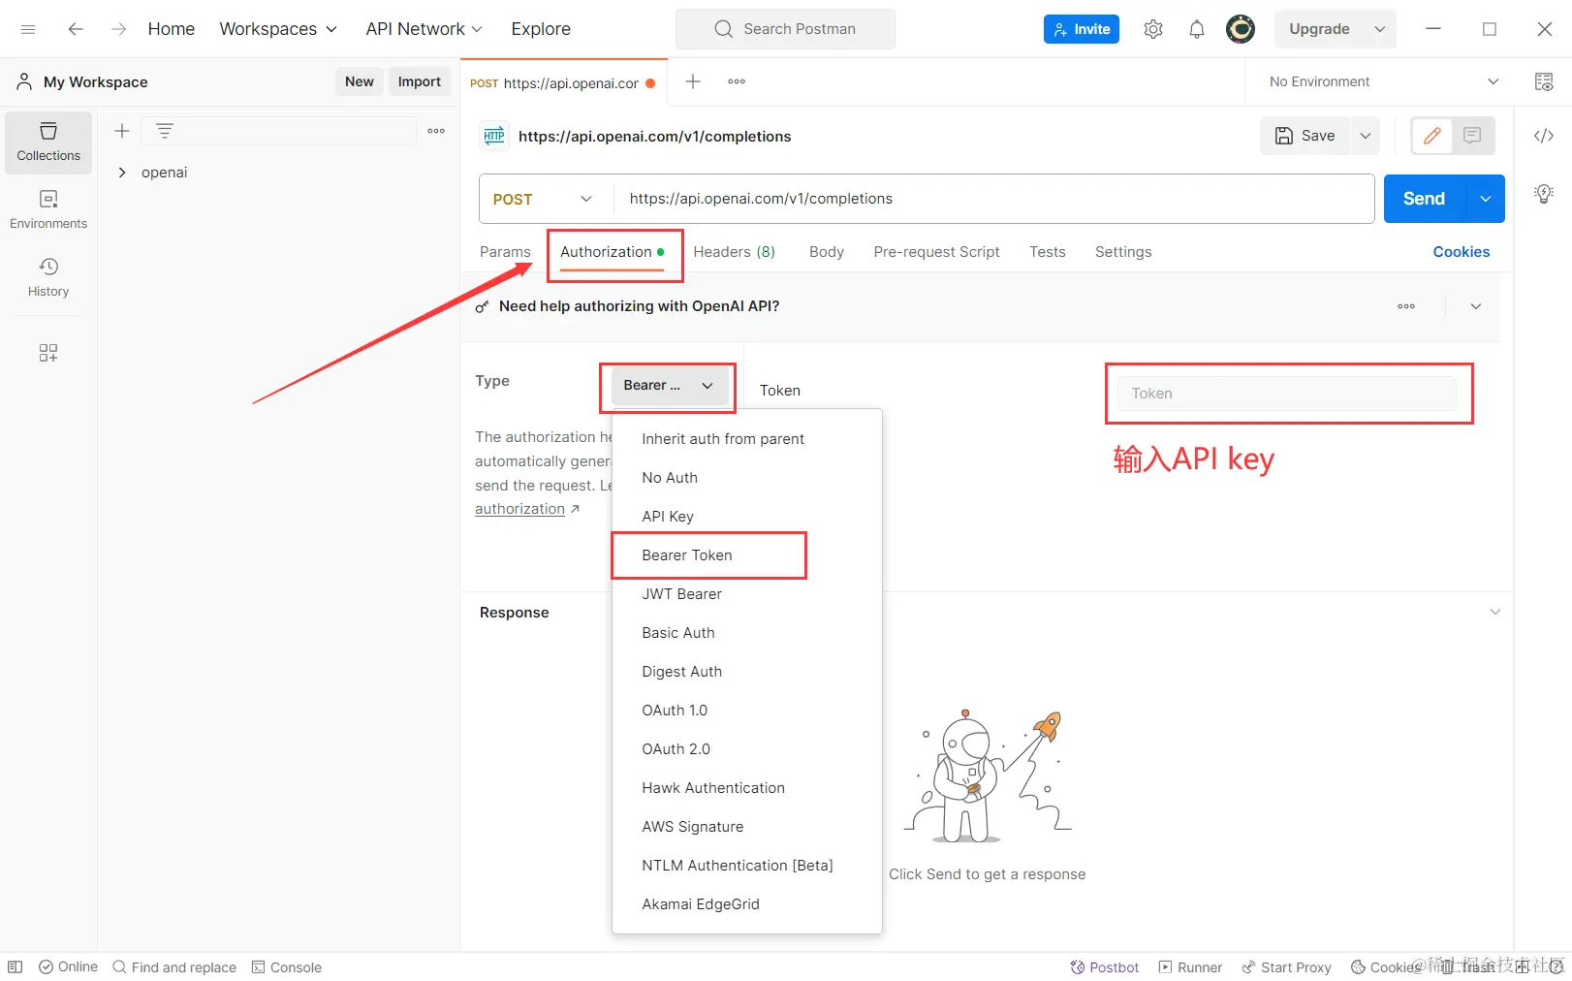This screenshot has height=981, width=1572.
Task: Expand the openai collection
Action: 122,173
